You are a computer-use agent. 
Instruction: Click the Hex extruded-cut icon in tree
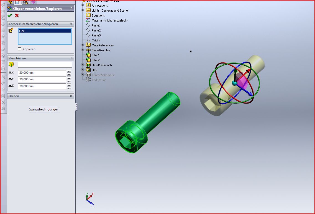(x=88, y=70)
